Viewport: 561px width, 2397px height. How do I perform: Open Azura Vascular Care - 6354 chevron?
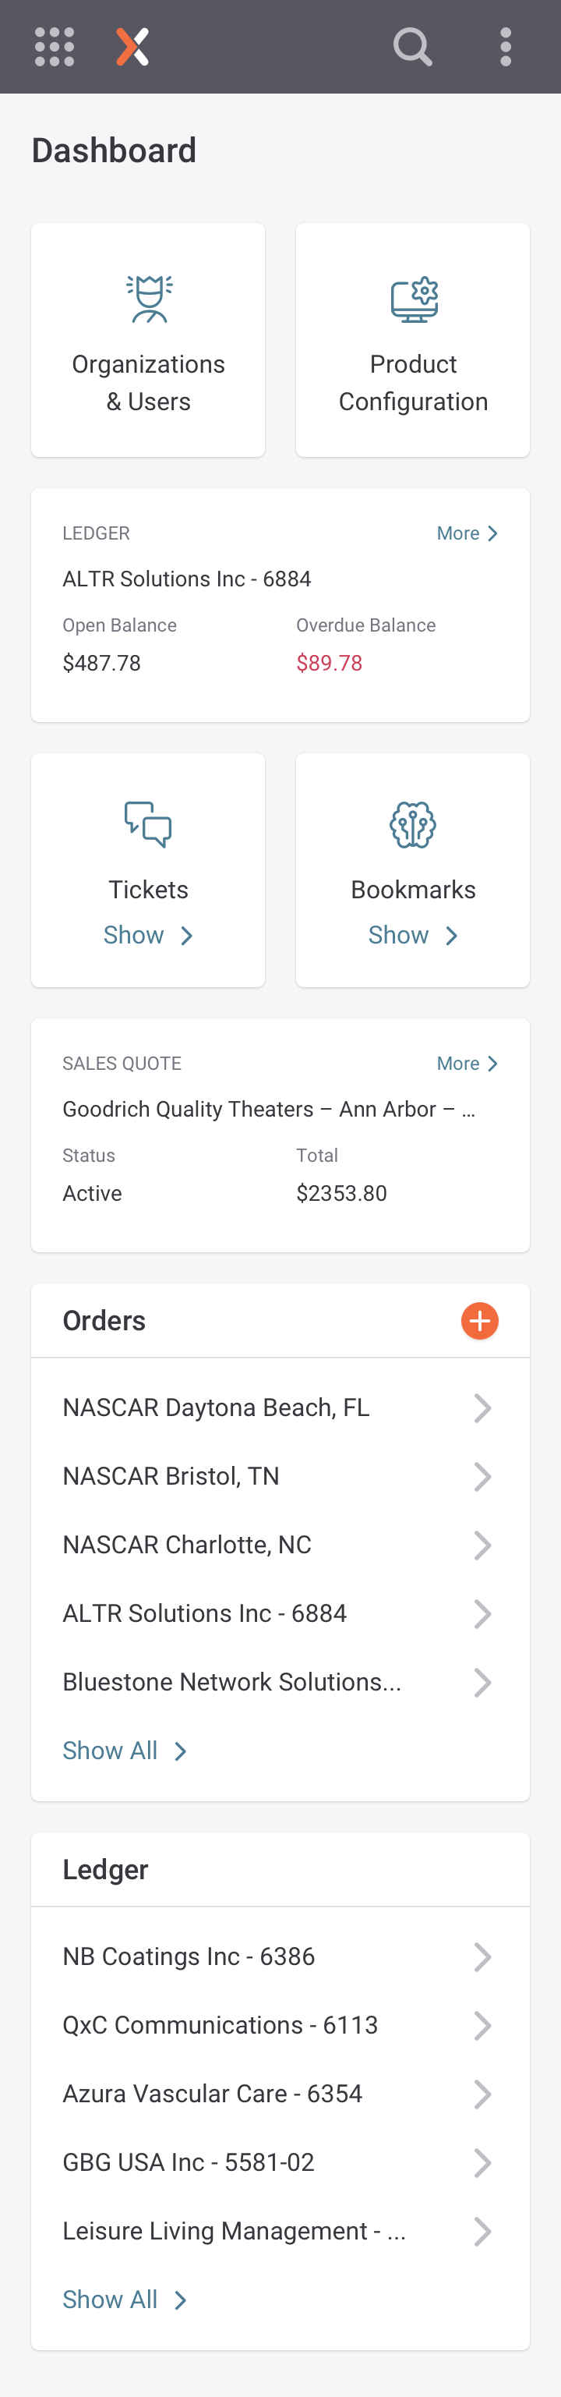482,2094
